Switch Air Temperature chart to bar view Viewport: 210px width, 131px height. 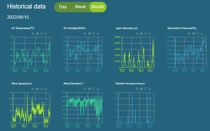[37, 33]
